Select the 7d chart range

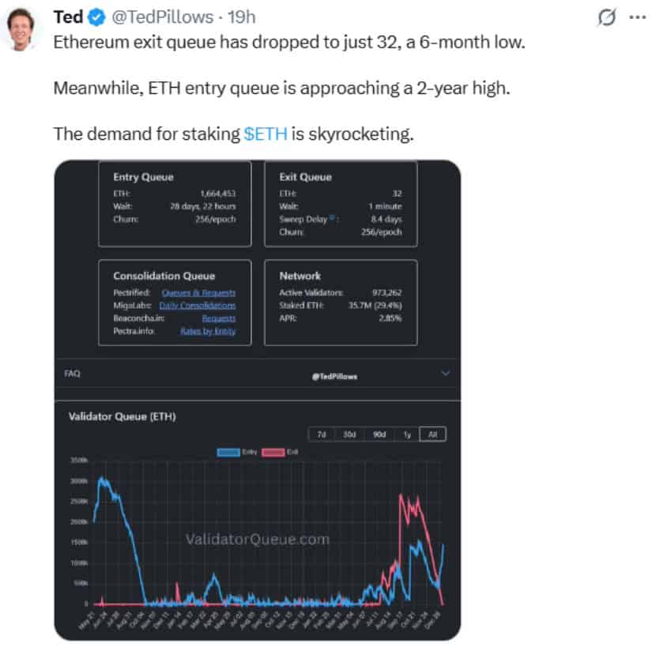[x=322, y=434]
